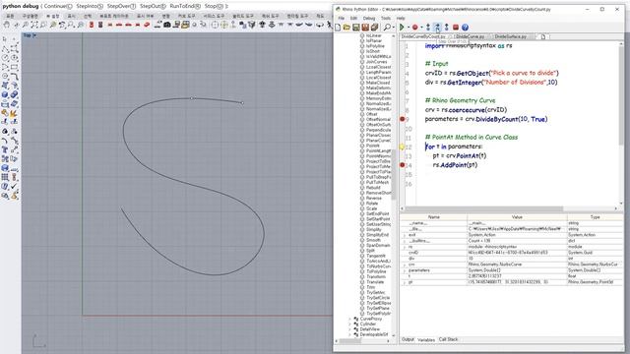Image resolution: width=630 pixels, height=354 pixels.
Task: Click the Step Into debugger icon
Action: pos(428,28)
